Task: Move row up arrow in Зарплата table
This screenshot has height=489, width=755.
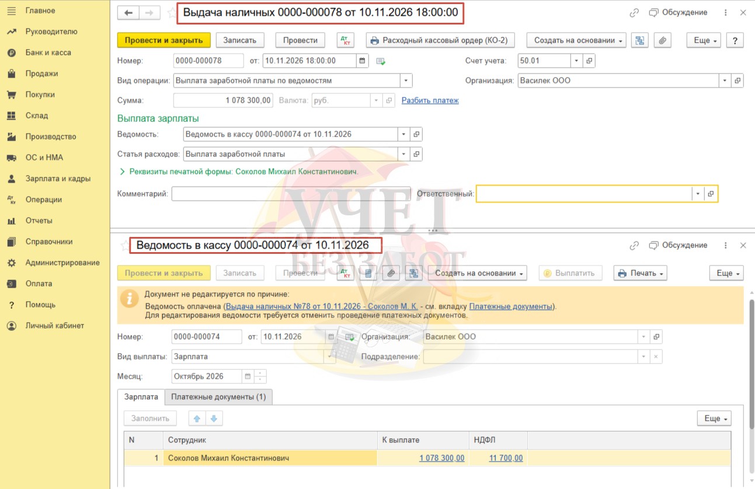Action: click(197, 418)
